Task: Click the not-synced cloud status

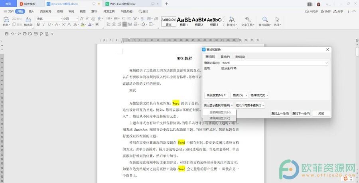Action: 312,11
